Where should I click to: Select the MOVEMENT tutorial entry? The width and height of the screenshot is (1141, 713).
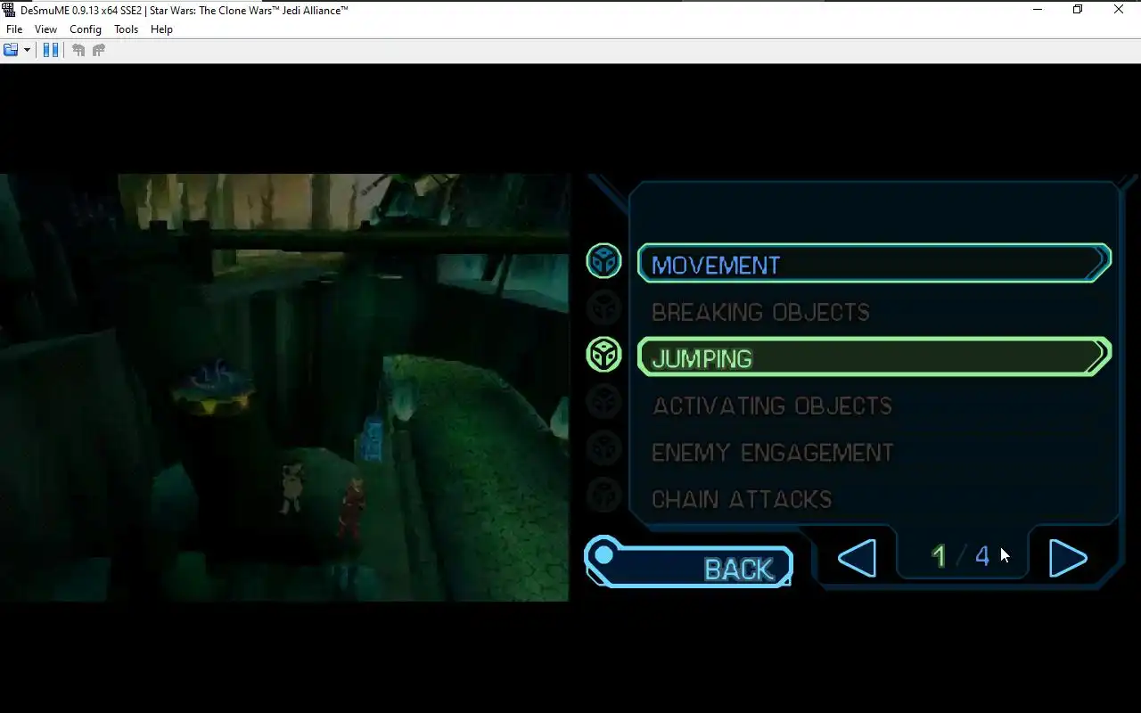click(874, 264)
